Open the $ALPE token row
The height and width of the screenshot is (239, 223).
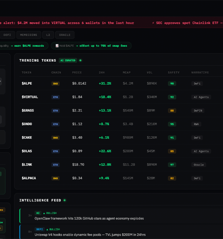(121, 83)
